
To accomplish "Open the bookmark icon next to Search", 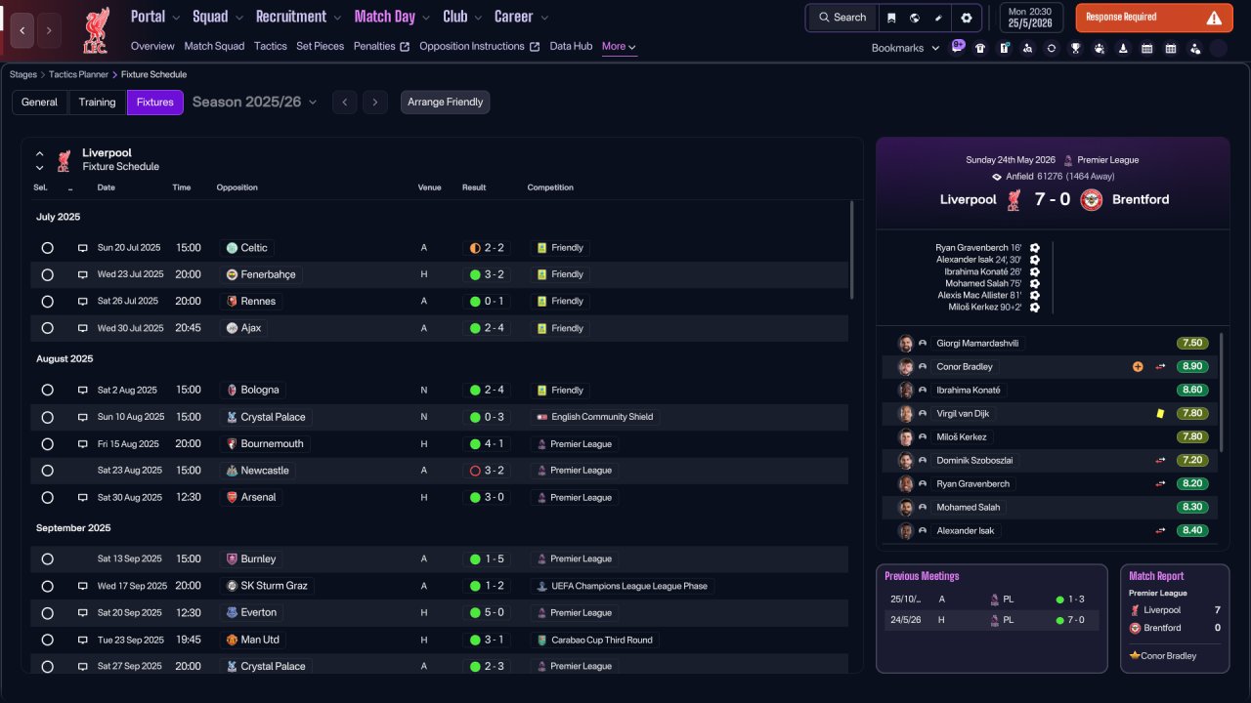I will (x=890, y=18).
